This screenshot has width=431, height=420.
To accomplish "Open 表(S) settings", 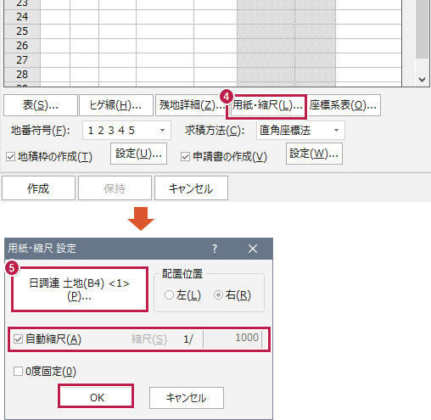I will (41, 105).
